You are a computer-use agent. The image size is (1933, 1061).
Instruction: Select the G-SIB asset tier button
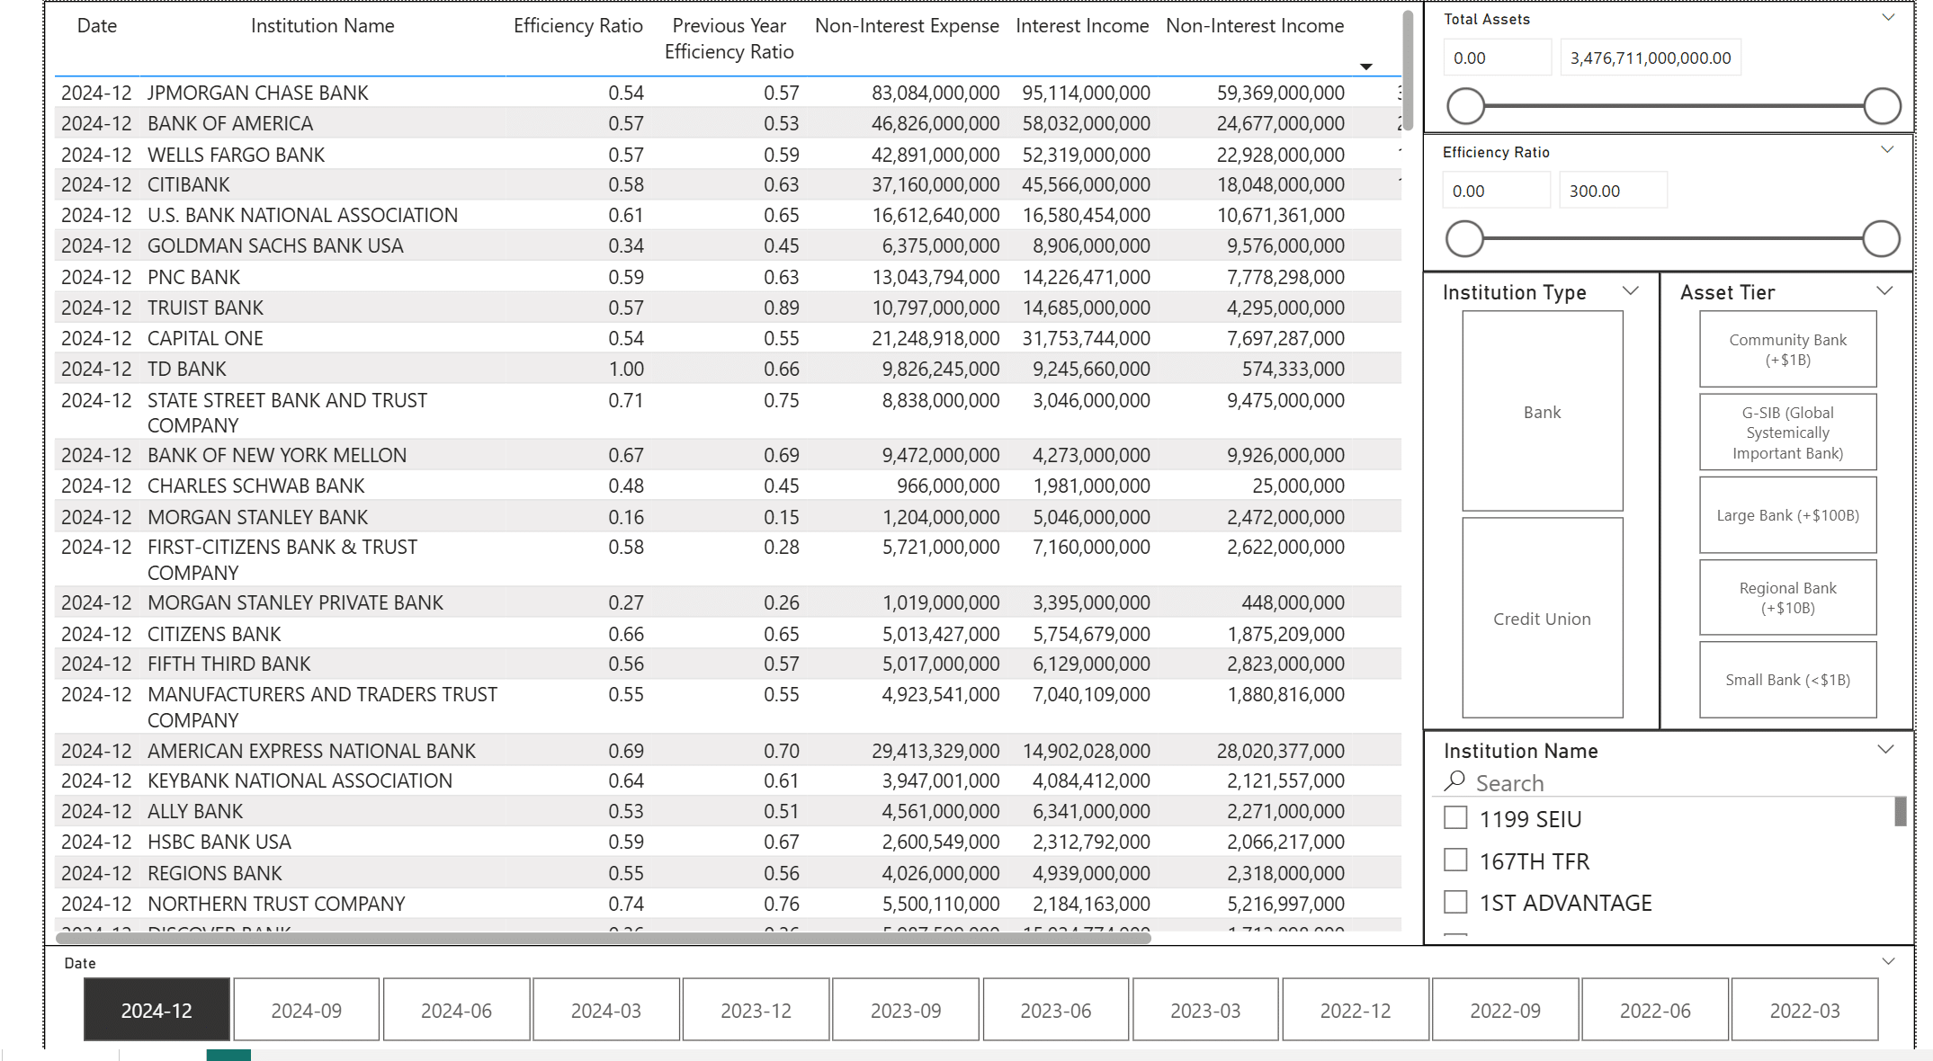[x=1787, y=432]
